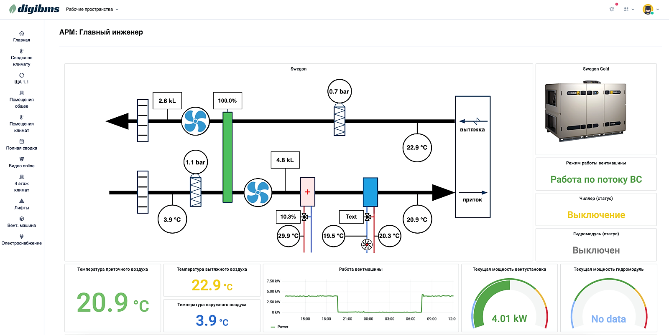Click the heater valve icon near 10.3%

pyautogui.click(x=305, y=217)
